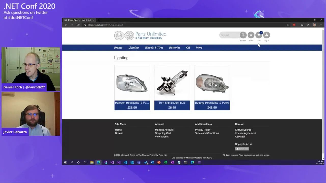Reload the page with the refresh button
The image size is (326, 183).
click(78, 25)
